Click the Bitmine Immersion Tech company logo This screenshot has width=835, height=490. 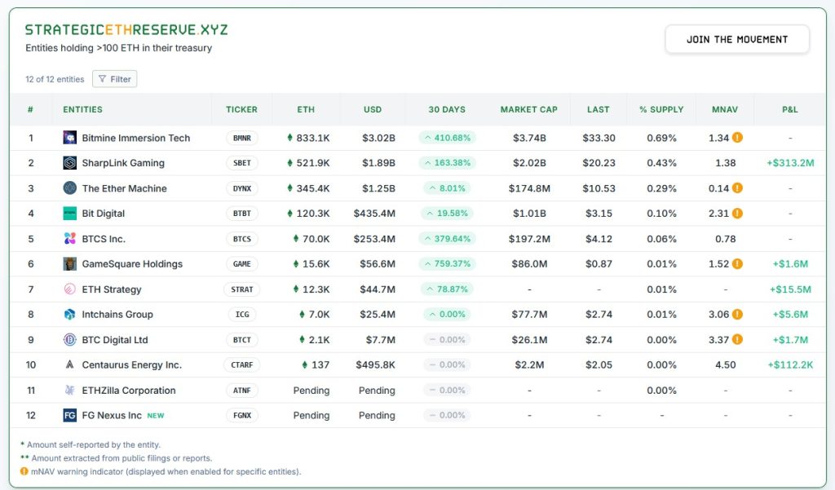pyautogui.click(x=70, y=138)
